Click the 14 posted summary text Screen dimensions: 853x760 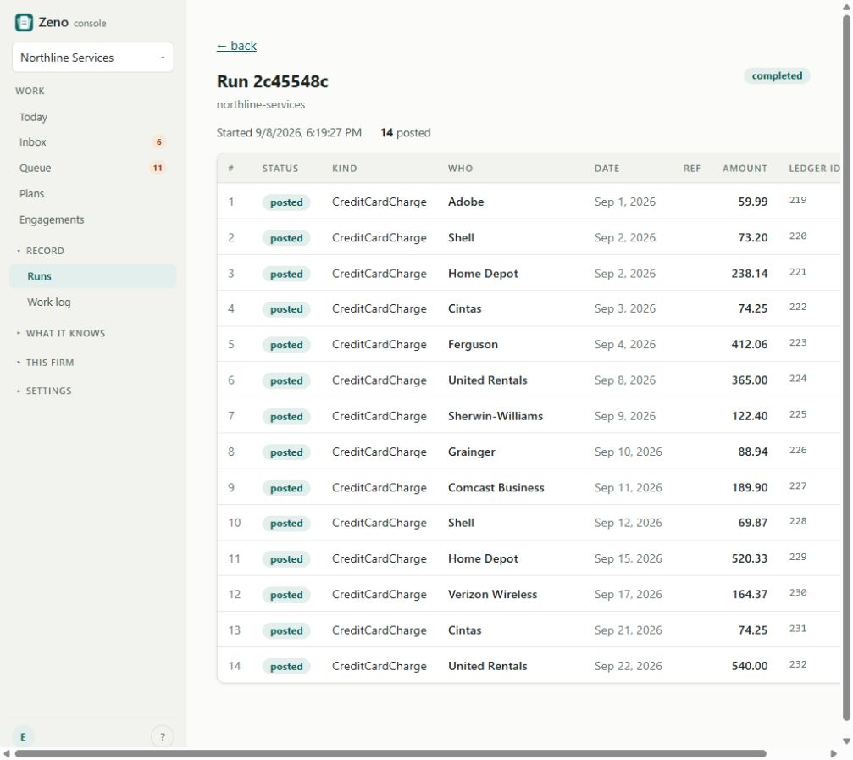[405, 133]
